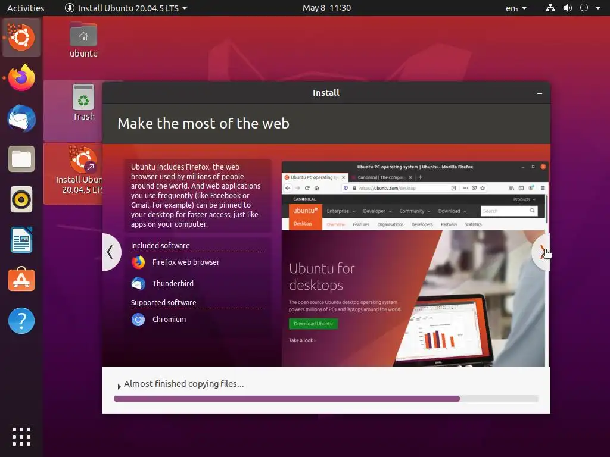
Task: Click the installation progress bar
Action: point(326,399)
